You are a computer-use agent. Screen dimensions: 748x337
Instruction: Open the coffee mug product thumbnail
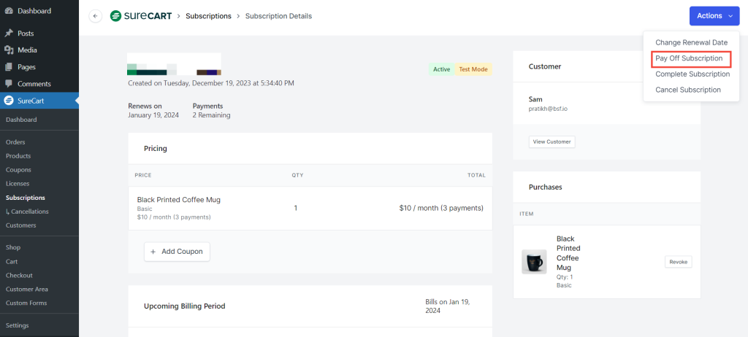pos(534,262)
